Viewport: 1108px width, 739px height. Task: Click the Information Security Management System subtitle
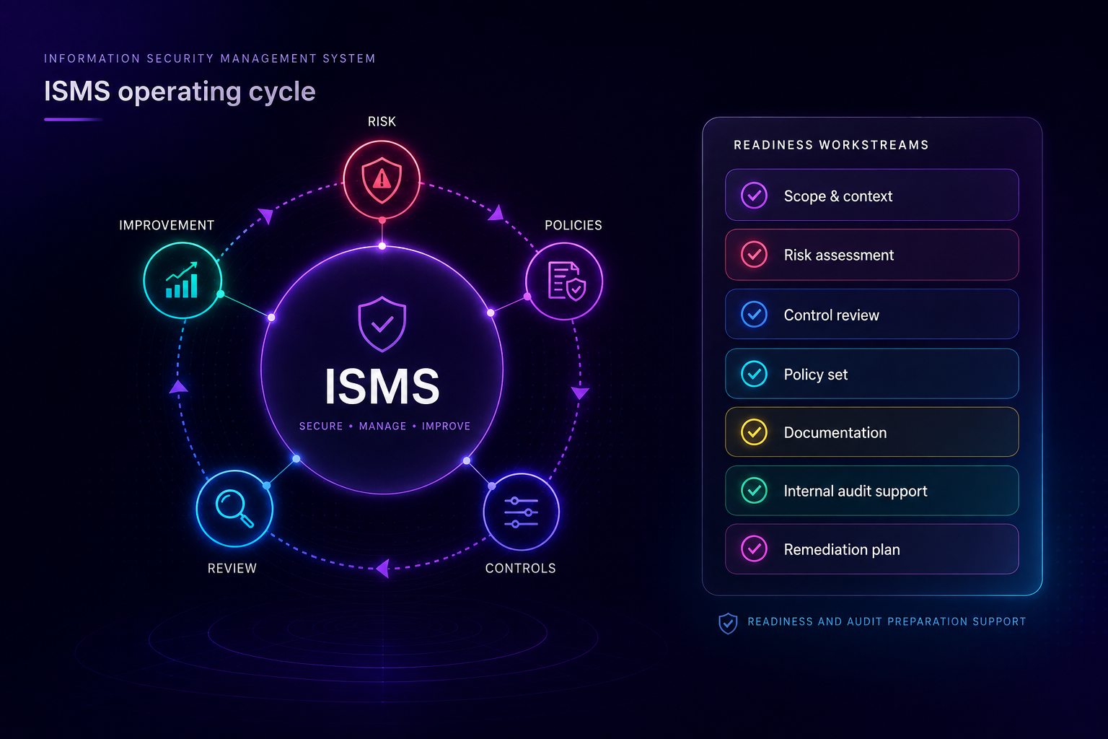pyautogui.click(x=210, y=58)
